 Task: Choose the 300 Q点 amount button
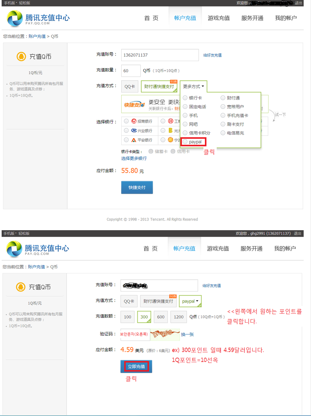pyautogui.click(x=144, y=317)
